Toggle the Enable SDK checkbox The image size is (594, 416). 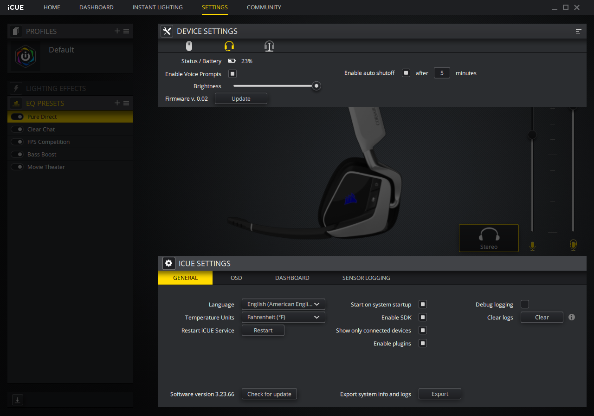[x=423, y=317]
